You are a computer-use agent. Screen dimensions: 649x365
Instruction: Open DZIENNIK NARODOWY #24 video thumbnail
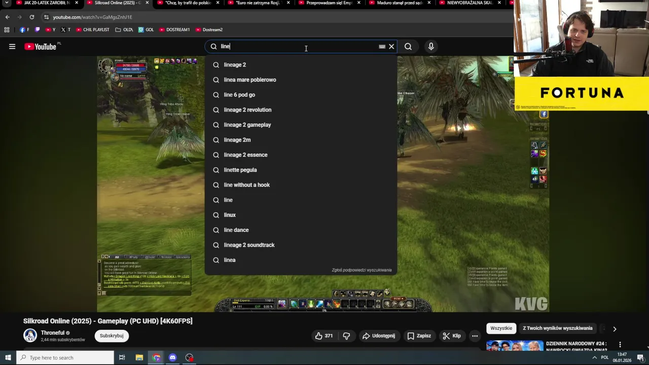(515, 346)
